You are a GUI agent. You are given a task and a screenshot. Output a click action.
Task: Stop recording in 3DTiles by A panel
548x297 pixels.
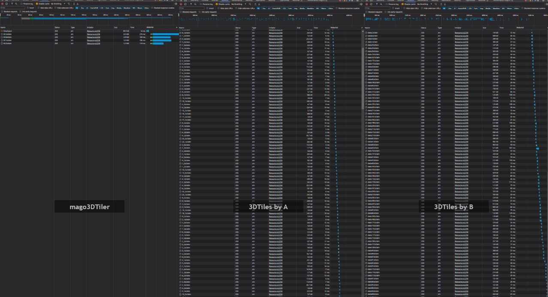coord(181,4)
